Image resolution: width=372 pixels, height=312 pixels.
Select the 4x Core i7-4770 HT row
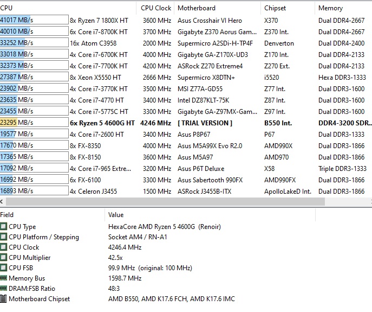pyautogui.click(x=186, y=100)
